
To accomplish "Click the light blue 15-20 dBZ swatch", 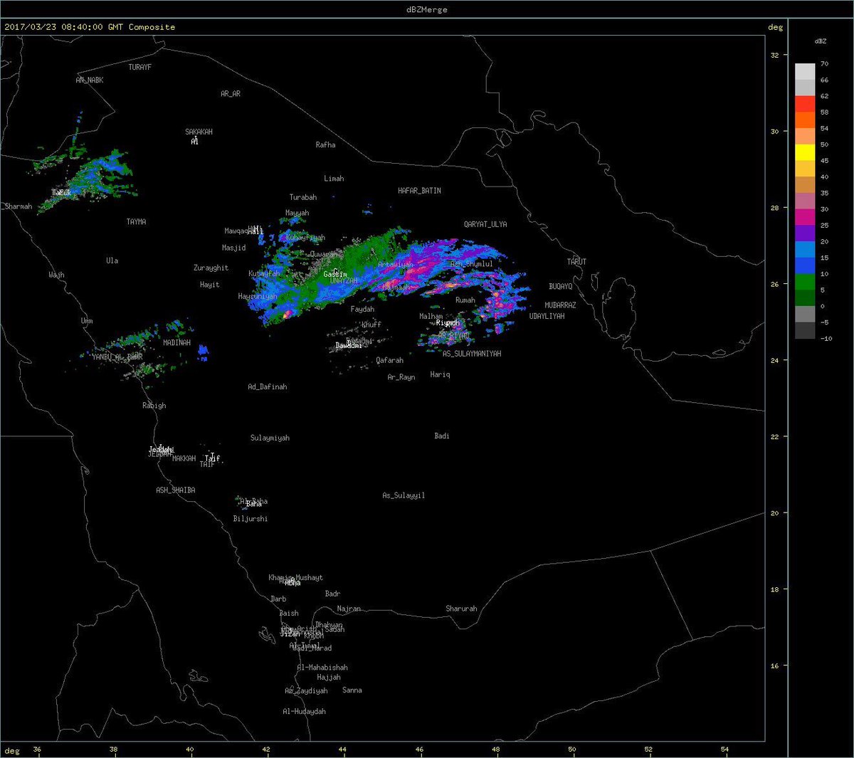I will [x=805, y=250].
